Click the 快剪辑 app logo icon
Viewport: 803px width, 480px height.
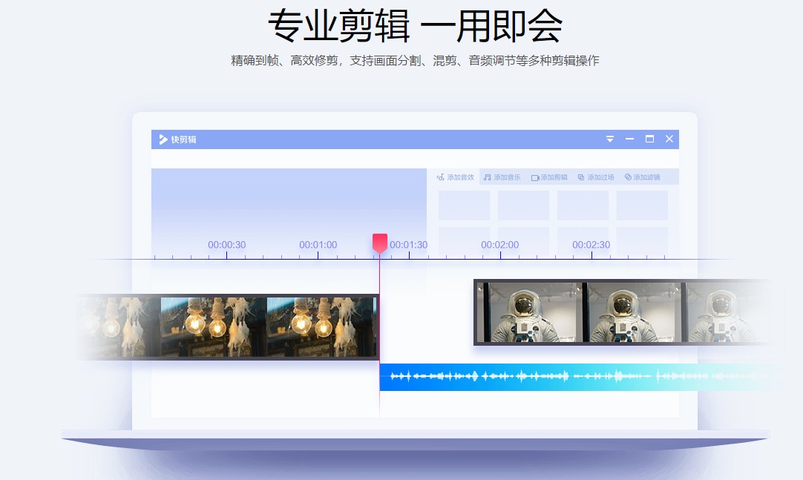click(x=164, y=139)
